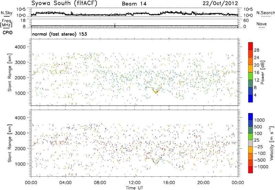Image resolution: width=275 pixels, height=190 pixels.
Task: Click the 'Time UT' axis title
Action: pos(134,188)
